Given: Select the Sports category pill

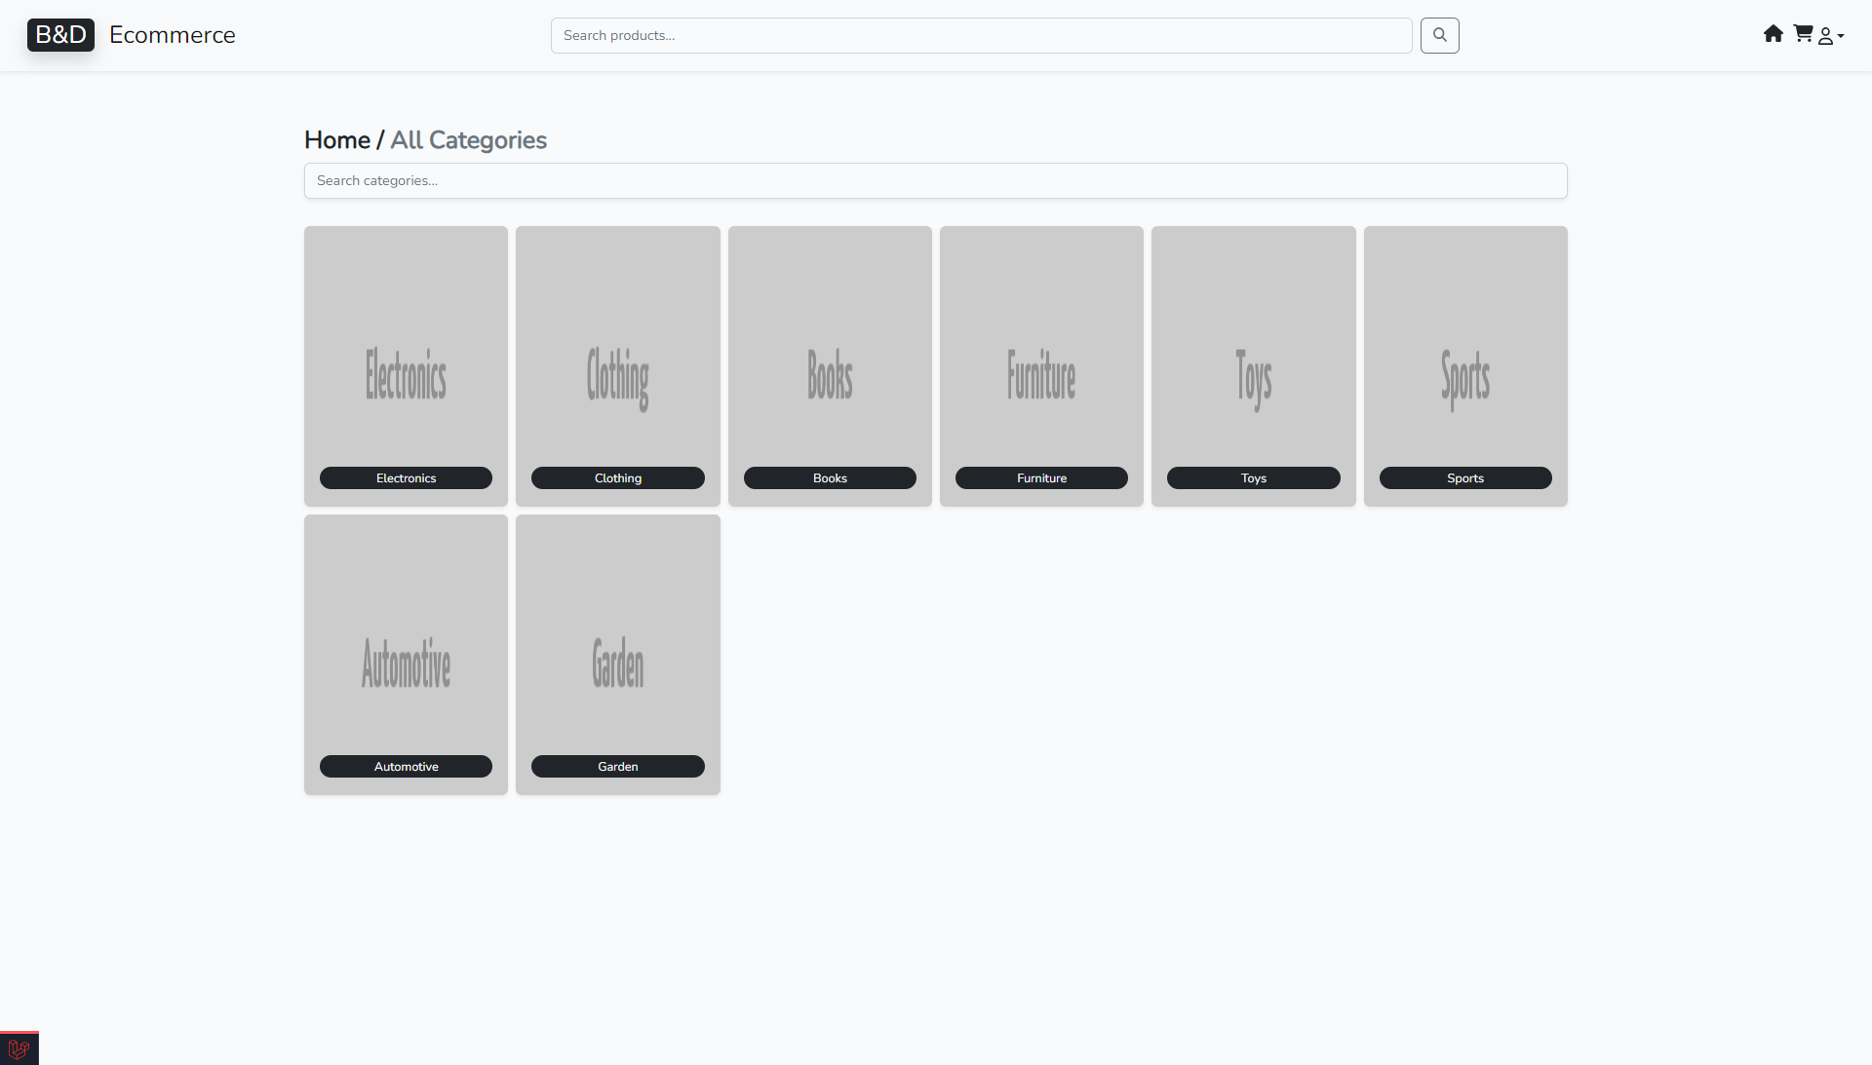Looking at the screenshot, I should click(1464, 478).
